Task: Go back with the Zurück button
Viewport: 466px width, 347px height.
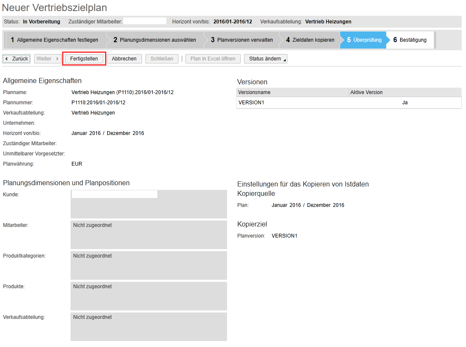Action: (17, 59)
